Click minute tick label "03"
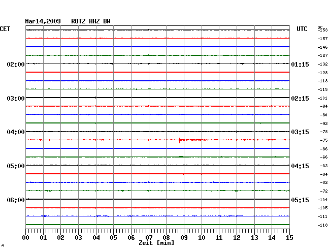Screen dimensions: 330x251 78,238
